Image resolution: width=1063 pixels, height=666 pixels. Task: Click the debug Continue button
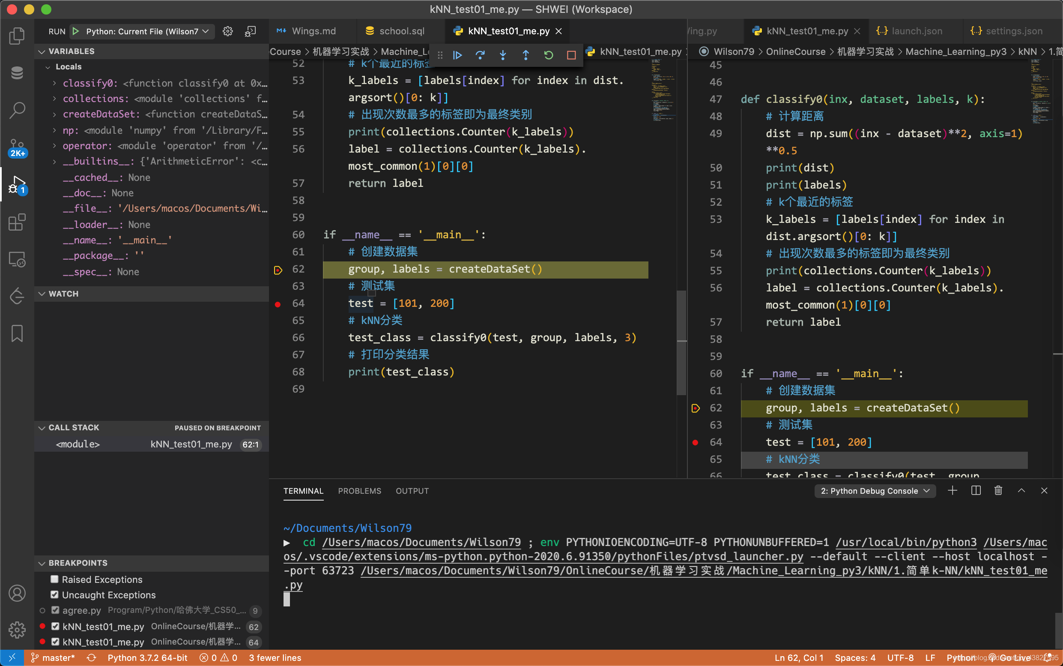[x=457, y=55]
